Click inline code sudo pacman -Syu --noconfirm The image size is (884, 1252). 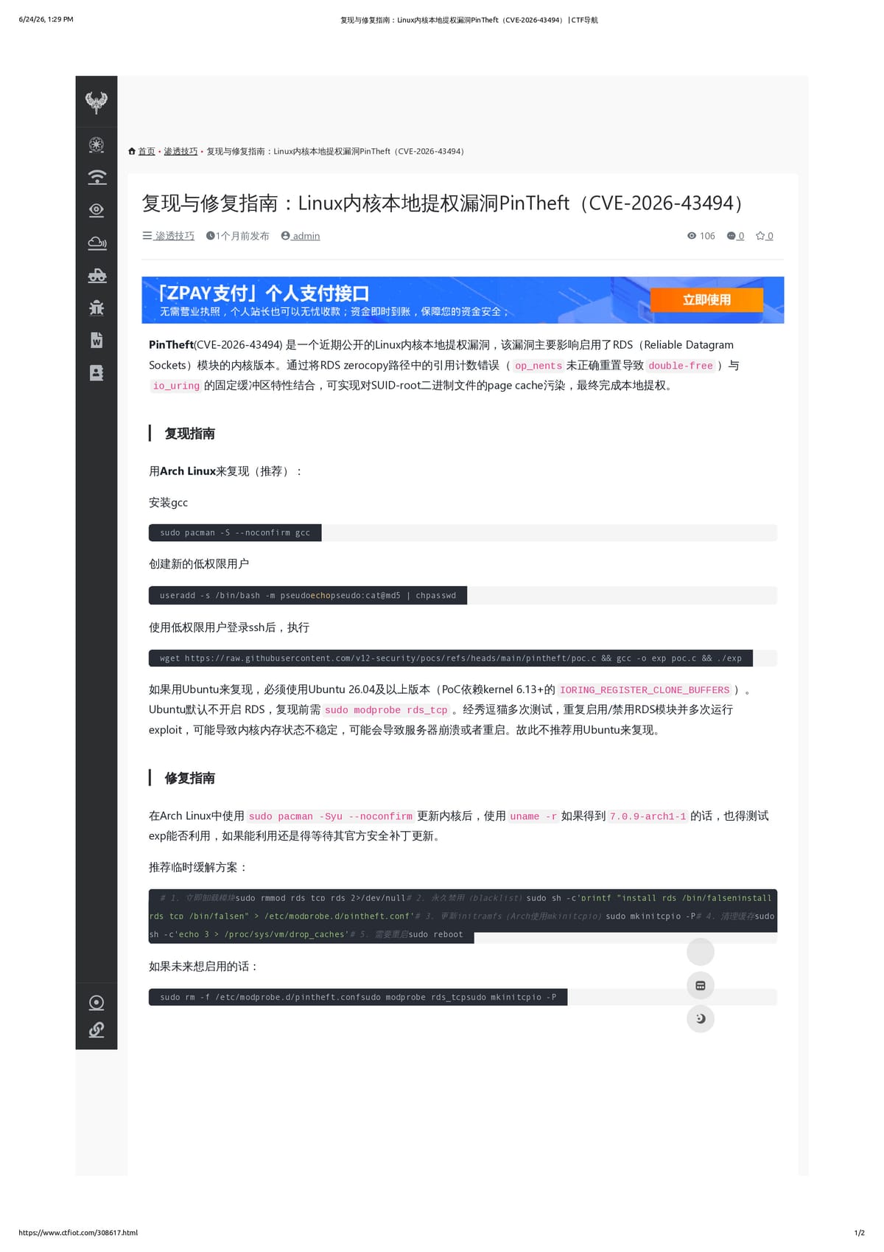click(x=331, y=816)
